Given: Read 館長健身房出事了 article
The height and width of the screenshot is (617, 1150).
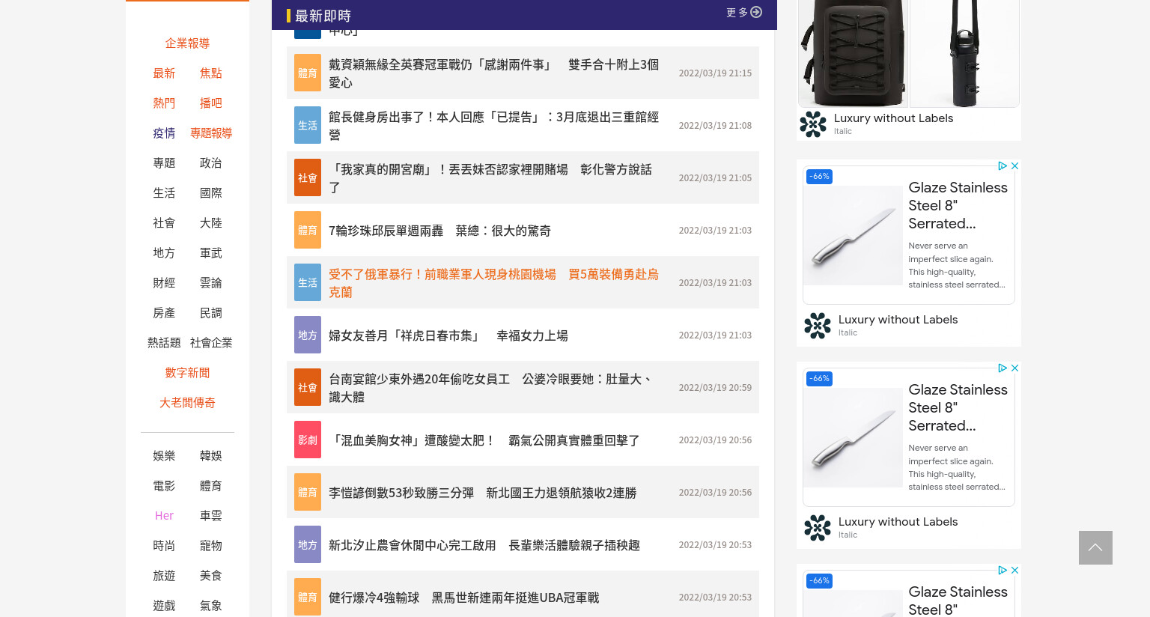Looking at the screenshot, I should [493, 126].
